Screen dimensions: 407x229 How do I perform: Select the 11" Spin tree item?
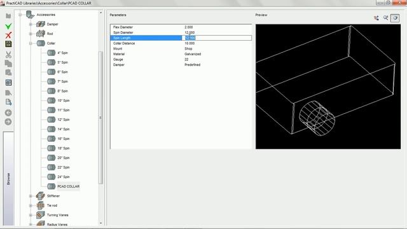point(64,110)
